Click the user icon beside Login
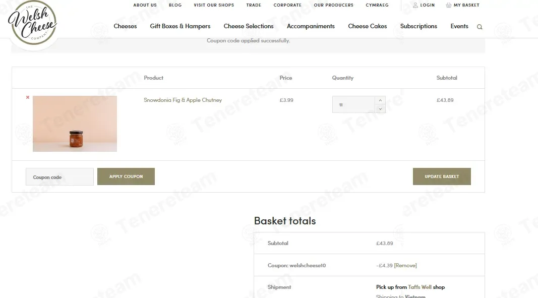 415,5
